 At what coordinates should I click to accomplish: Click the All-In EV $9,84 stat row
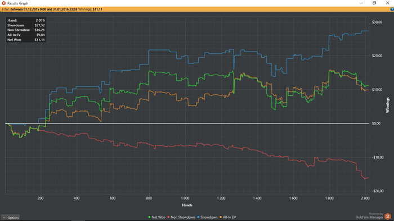point(26,35)
